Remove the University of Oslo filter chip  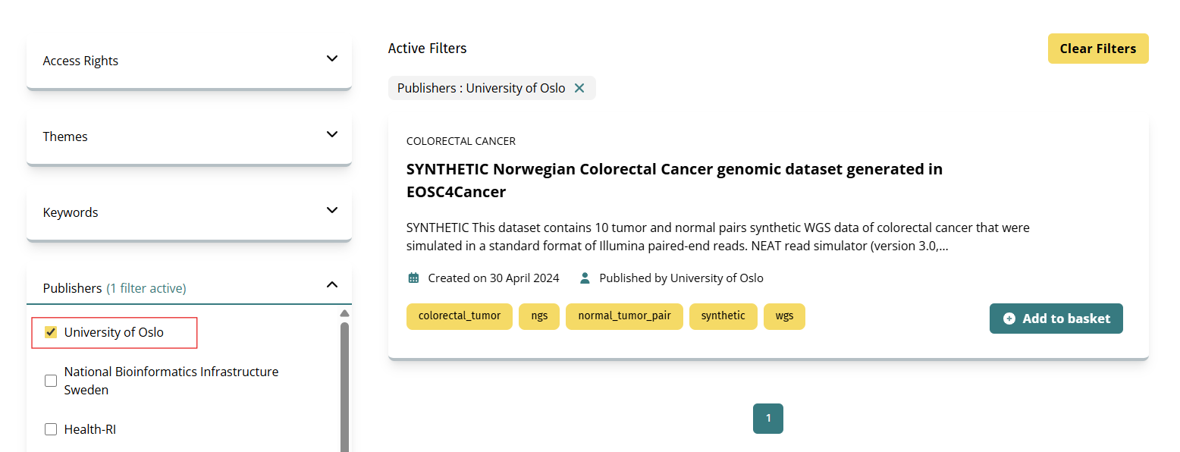579,88
